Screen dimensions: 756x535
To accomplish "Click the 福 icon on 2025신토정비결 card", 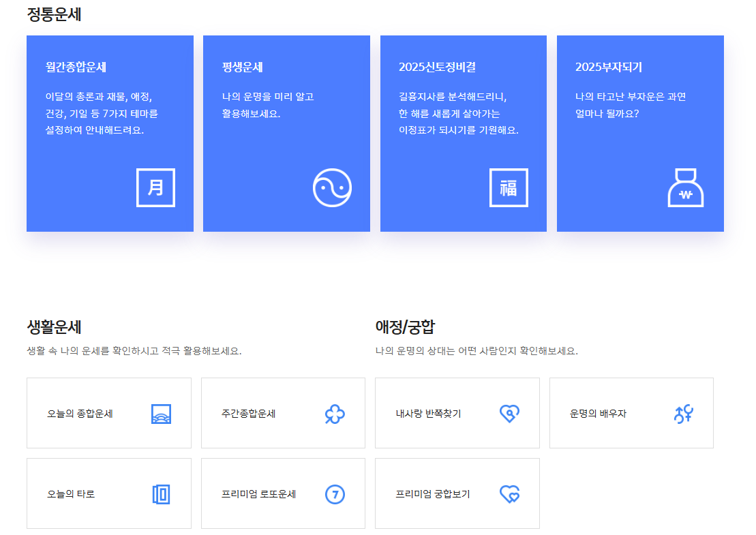I will coord(509,188).
